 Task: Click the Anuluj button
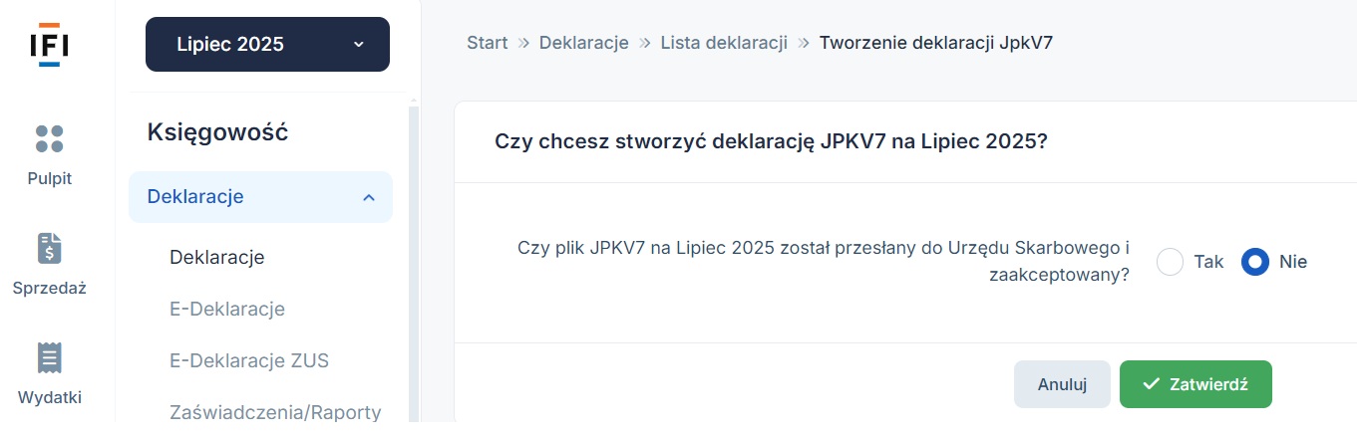coord(1062,384)
